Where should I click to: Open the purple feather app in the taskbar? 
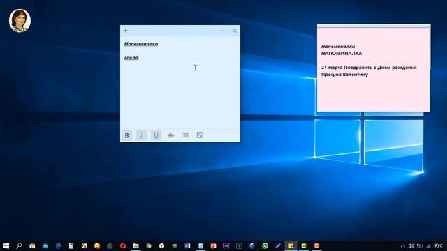click(x=278, y=245)
